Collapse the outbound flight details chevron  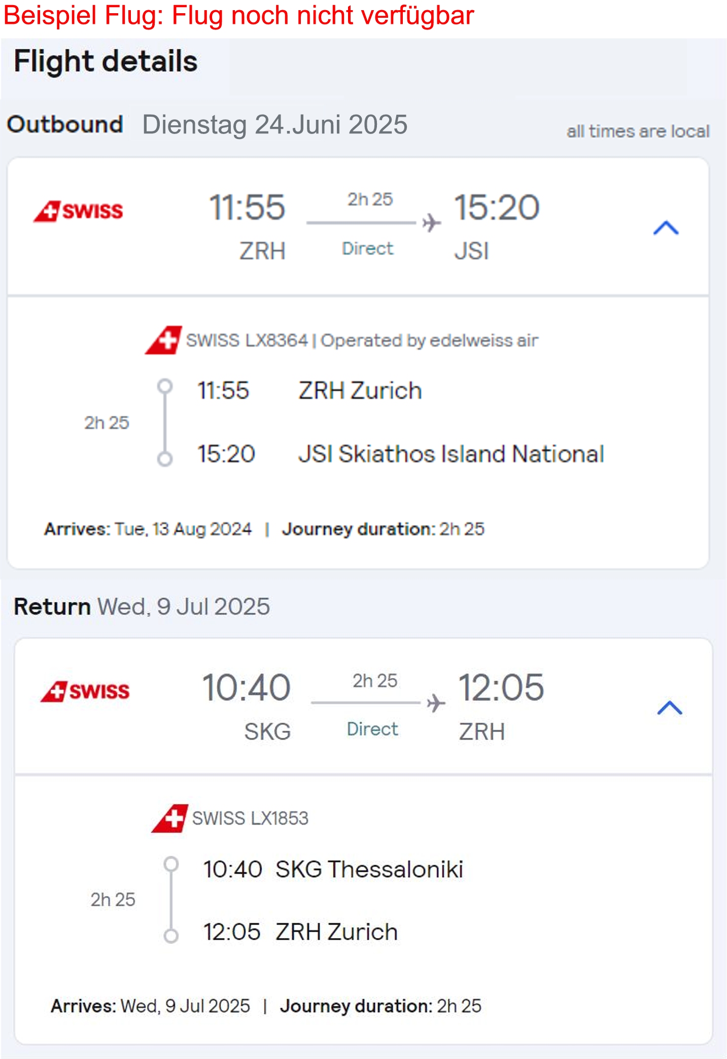(666, 228)
